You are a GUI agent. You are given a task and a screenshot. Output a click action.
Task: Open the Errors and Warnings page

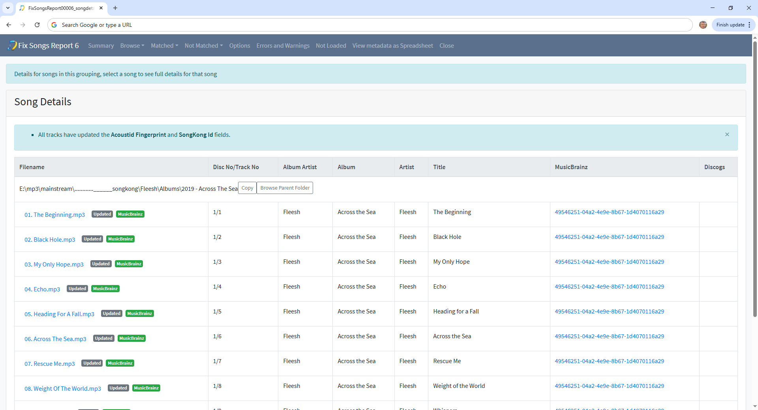283,46
